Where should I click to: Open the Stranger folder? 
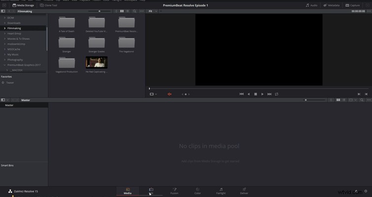67,44
